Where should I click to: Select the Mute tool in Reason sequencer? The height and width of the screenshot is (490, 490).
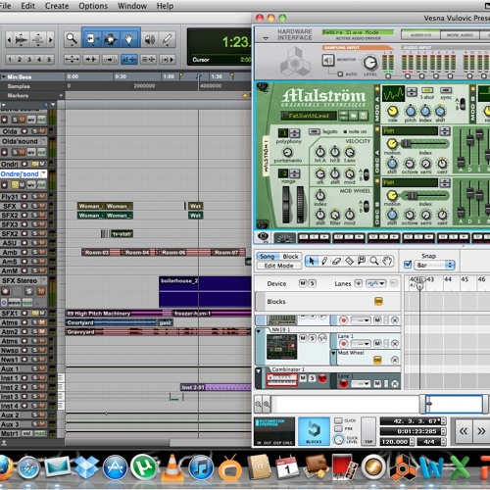click(x=362, y=261)
